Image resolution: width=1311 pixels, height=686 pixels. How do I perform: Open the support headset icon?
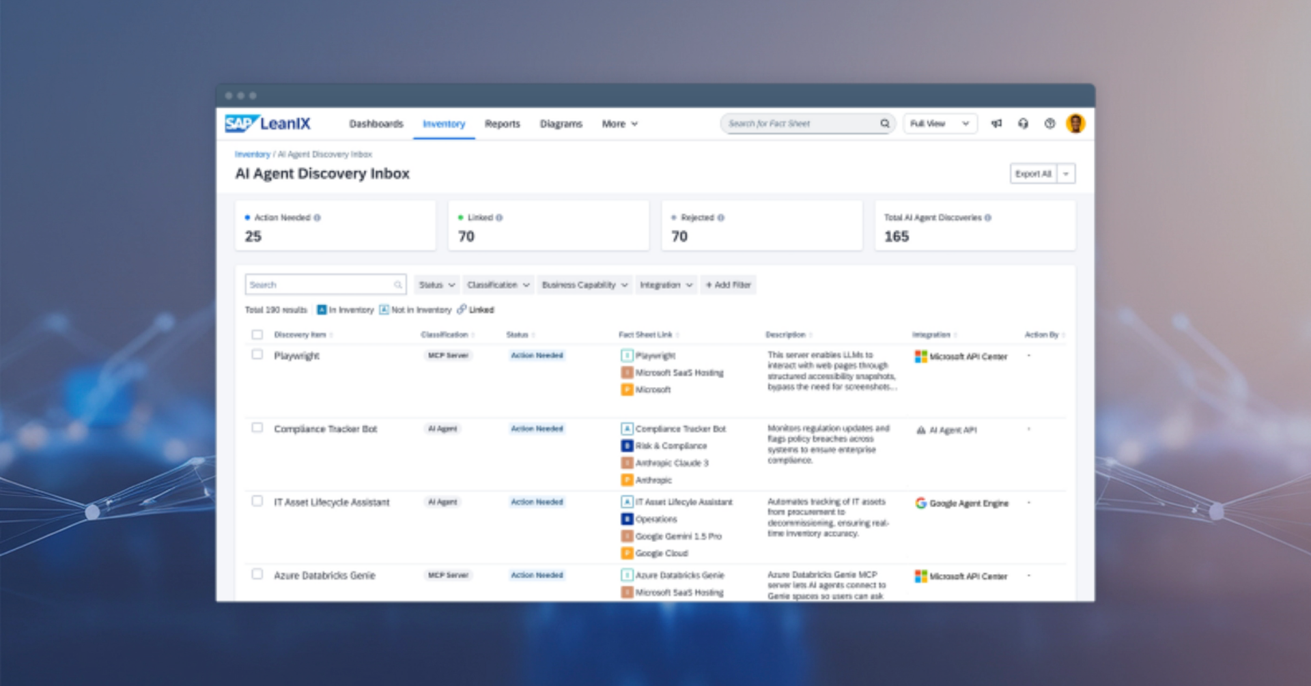point(1023,124)
